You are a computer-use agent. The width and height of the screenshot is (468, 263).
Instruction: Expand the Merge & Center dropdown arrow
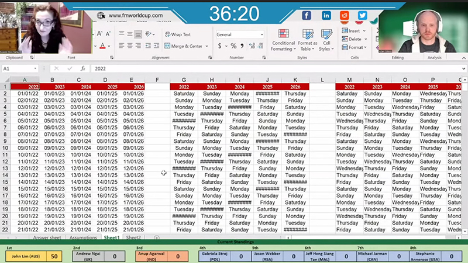207,46
